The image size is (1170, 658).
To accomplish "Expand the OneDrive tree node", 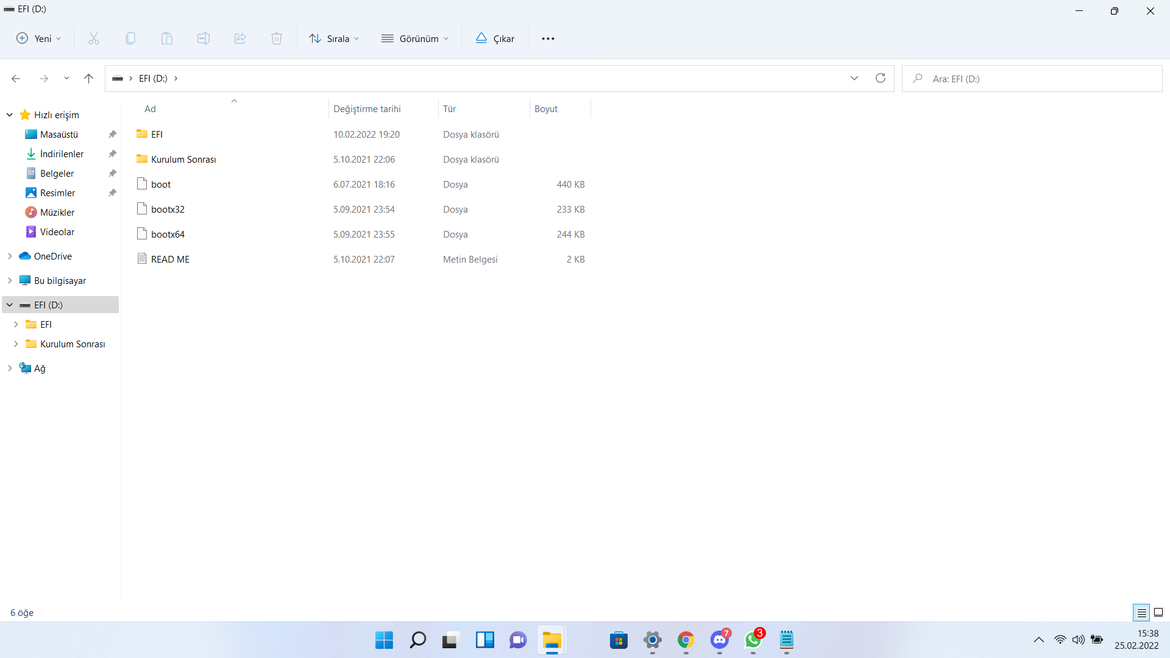I will tap(10, 256).
